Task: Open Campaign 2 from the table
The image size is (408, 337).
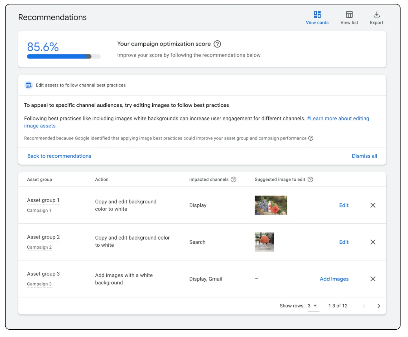Action: point(39,247)
